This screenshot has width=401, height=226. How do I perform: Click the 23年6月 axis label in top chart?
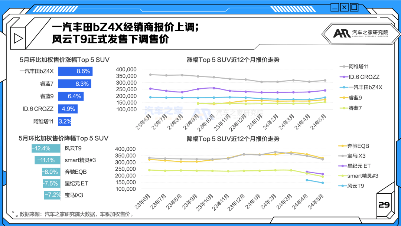click(144, 122)
